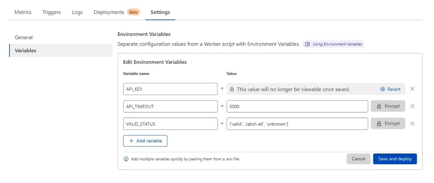Open Using Environment Variables docs link

333,44
